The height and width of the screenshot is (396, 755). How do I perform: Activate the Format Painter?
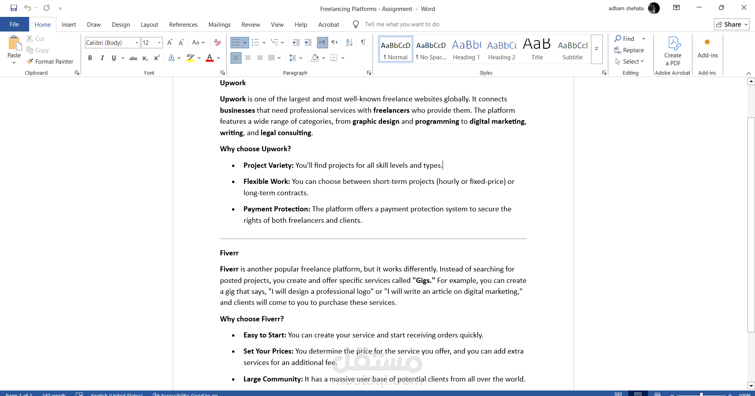50,61
